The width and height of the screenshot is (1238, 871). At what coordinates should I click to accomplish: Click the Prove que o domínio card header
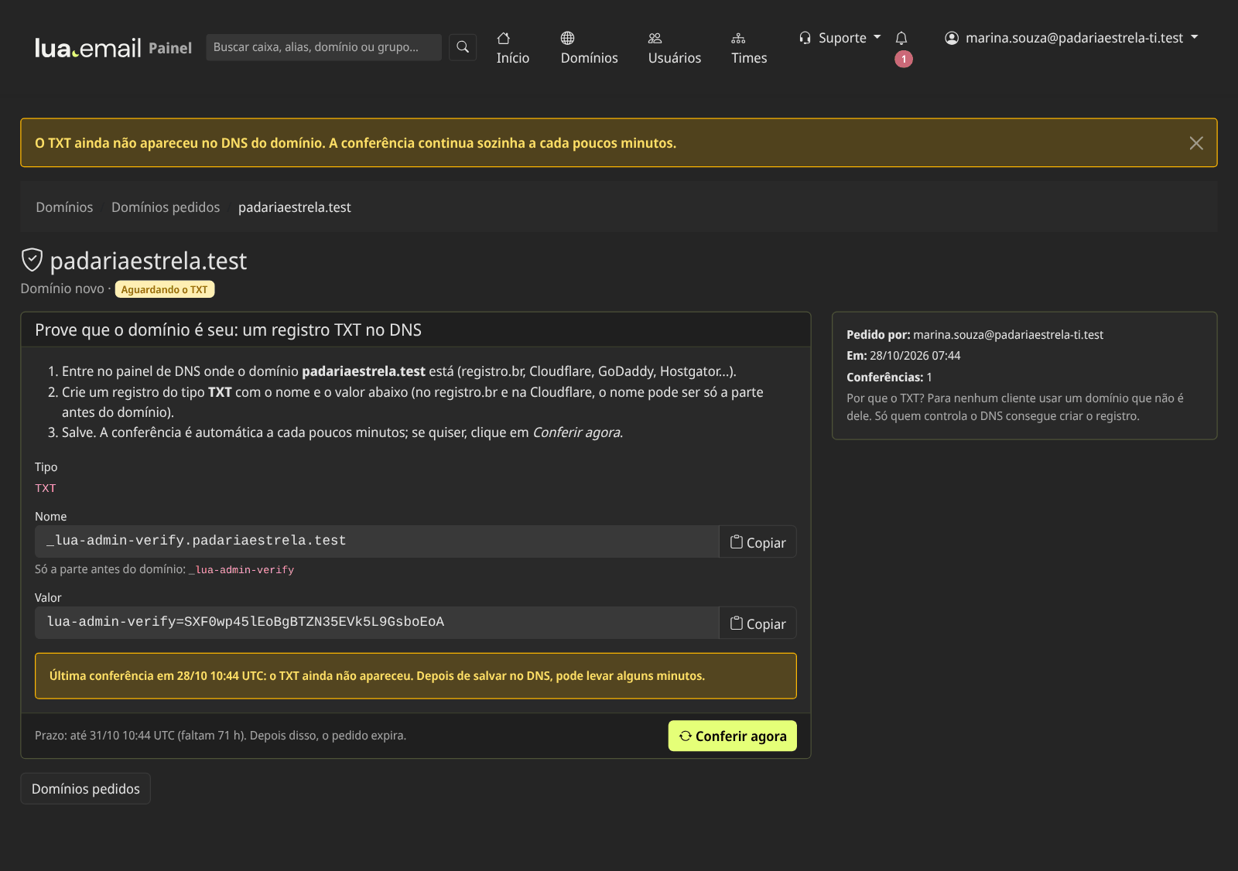416,330
